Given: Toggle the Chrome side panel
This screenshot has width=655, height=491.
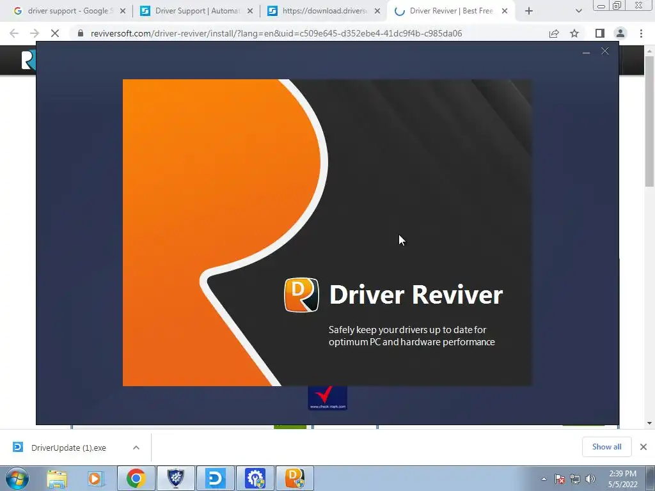Looking at the screenshot, I should pyautogui.click(x=600, y=33).
